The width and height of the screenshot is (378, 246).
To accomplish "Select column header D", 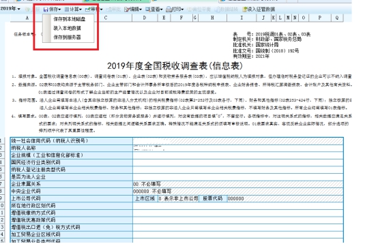I will (x=145, y=18).
